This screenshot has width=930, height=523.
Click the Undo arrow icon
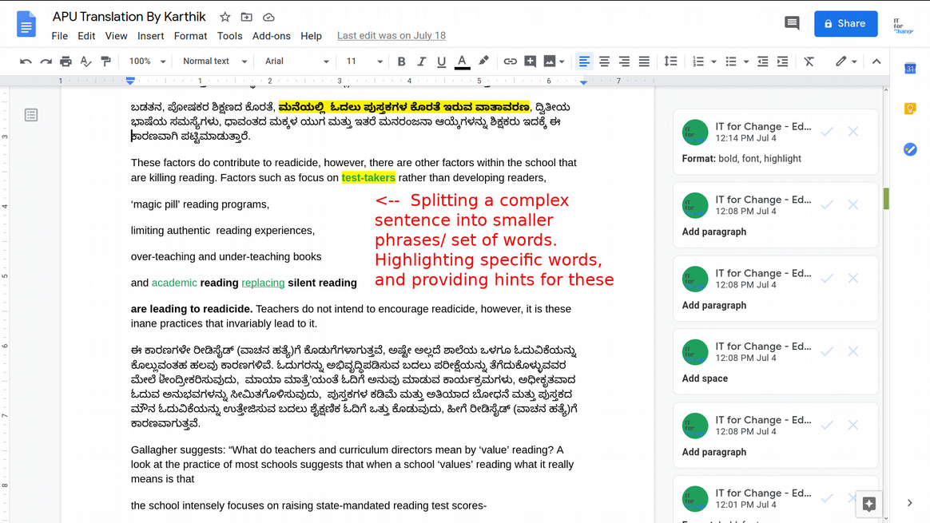[x=26, y=61]
